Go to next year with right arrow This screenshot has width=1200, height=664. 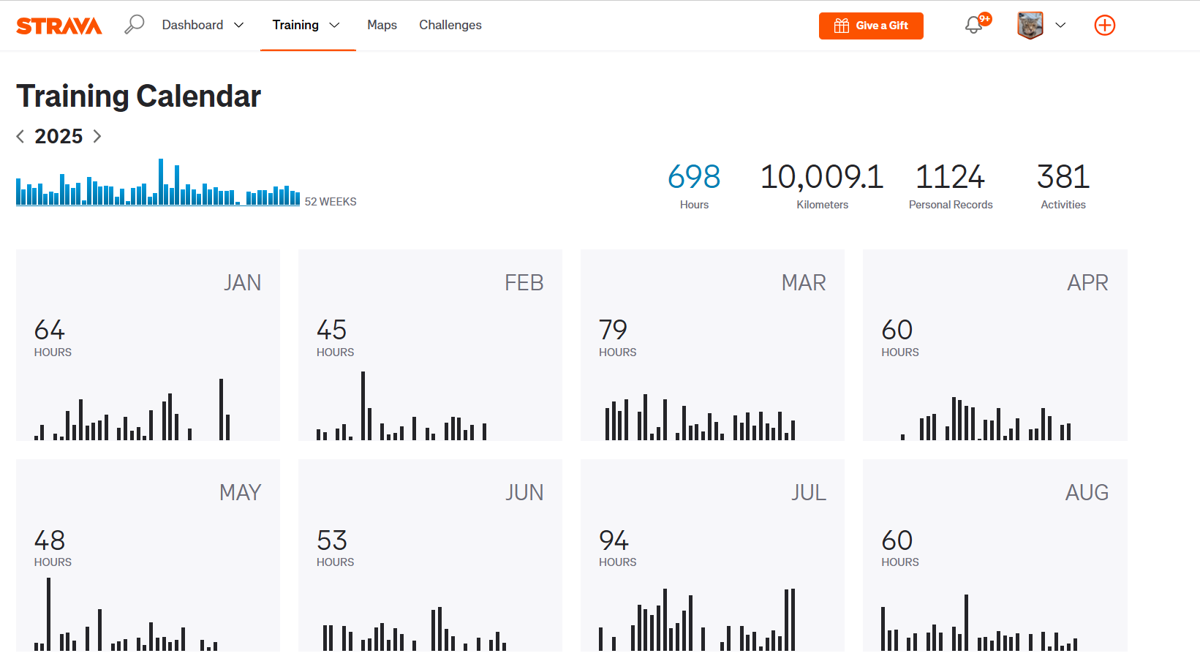[97, 136]
